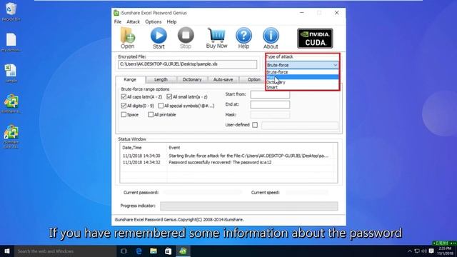Image resolution: width=457 pixels, height=257 pixels.
Task: Click the iSunshare app icon in the taskbar
Action: [x=183, y=251]
